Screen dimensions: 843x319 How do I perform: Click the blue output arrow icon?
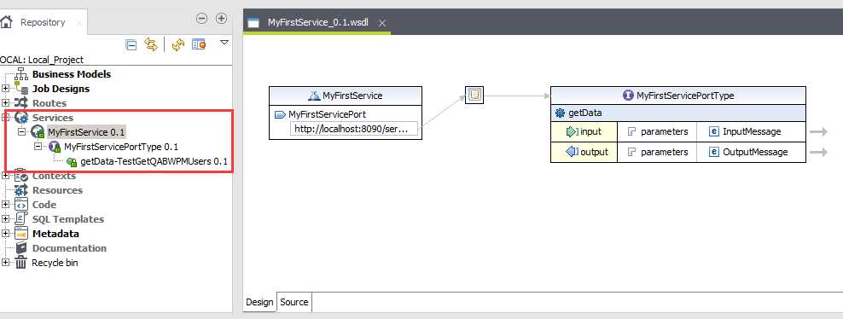(572, 152)
